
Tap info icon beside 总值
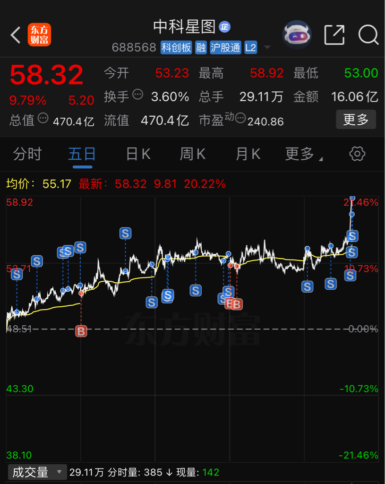click(x=43, y=118)
